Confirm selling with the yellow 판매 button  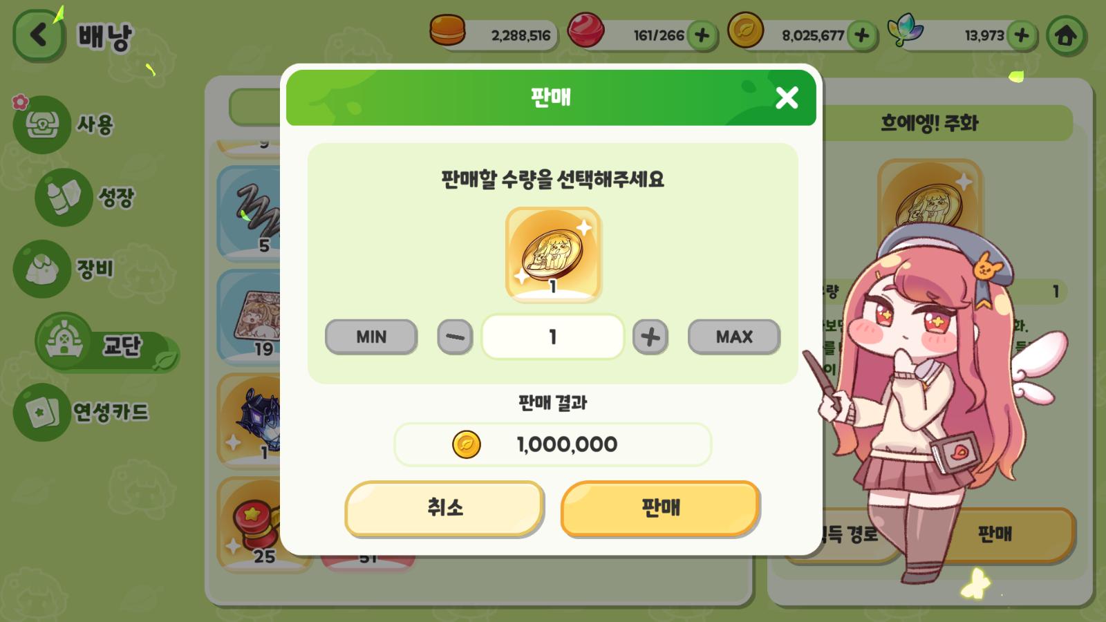[660, 508]
